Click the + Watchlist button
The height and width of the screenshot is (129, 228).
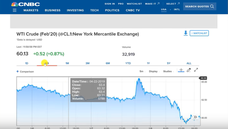tap(199, 33)
